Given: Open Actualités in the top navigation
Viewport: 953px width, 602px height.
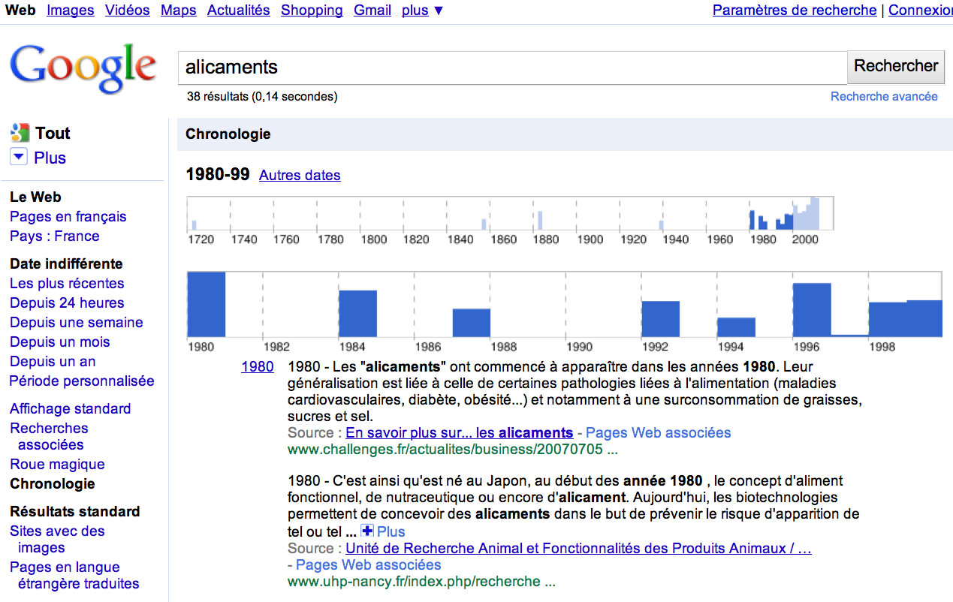Looking at the screenshot, I should pyautogui.click(x=239, y=11).
